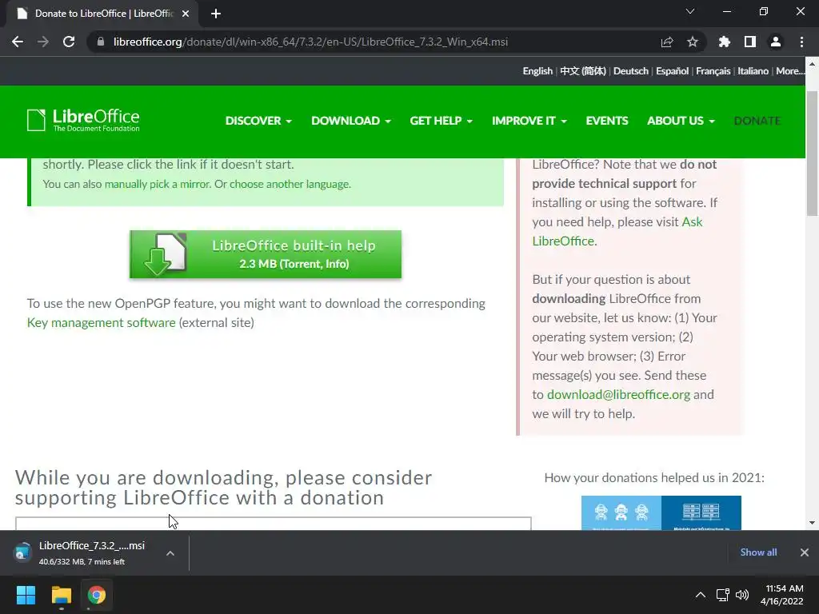Expand the download item options chevron
Viewport: 819px width, 614px height.
coord(170,553)
